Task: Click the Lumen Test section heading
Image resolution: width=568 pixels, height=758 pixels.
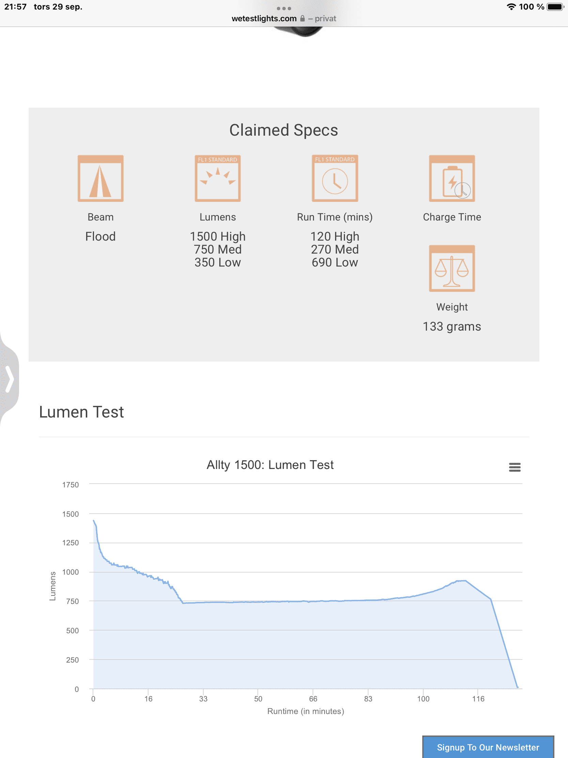Action: (81, 412)
